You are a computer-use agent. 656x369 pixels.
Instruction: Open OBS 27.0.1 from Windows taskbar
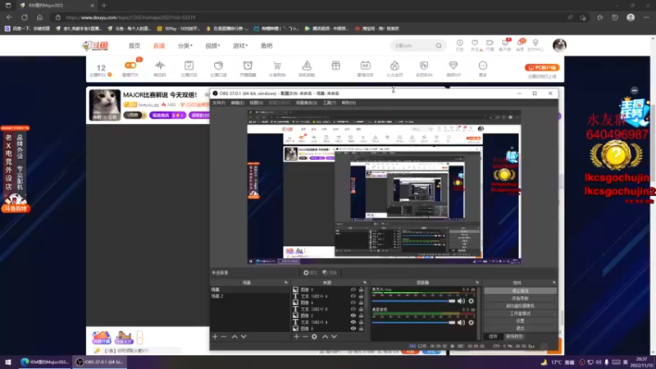tap(99, 362)
